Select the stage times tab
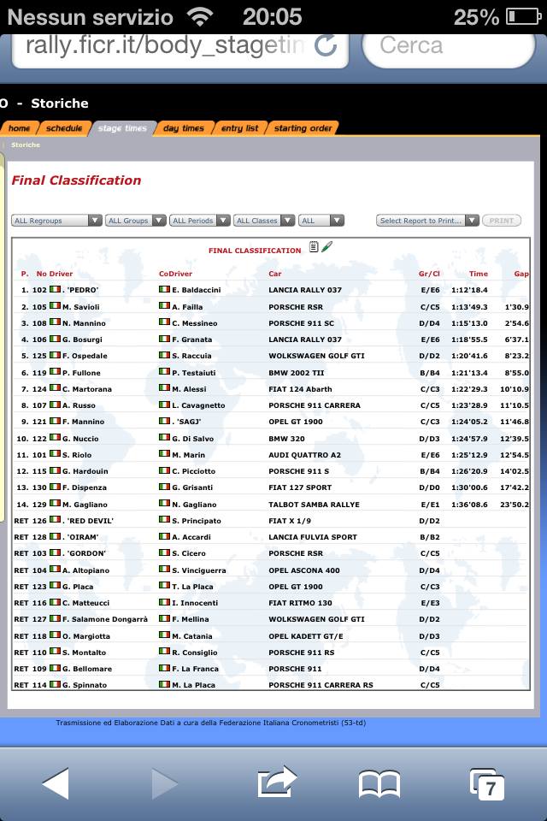 coord(122,128)
